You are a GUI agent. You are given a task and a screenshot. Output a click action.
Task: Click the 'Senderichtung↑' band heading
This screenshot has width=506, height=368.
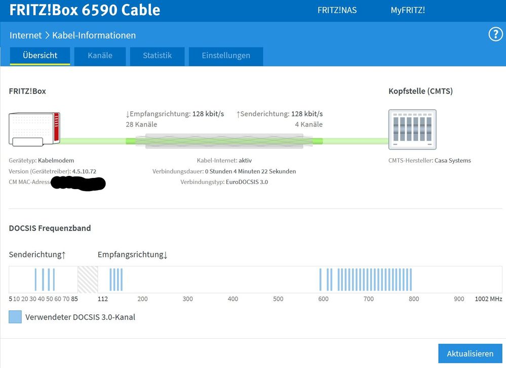(x=37, y=255)
